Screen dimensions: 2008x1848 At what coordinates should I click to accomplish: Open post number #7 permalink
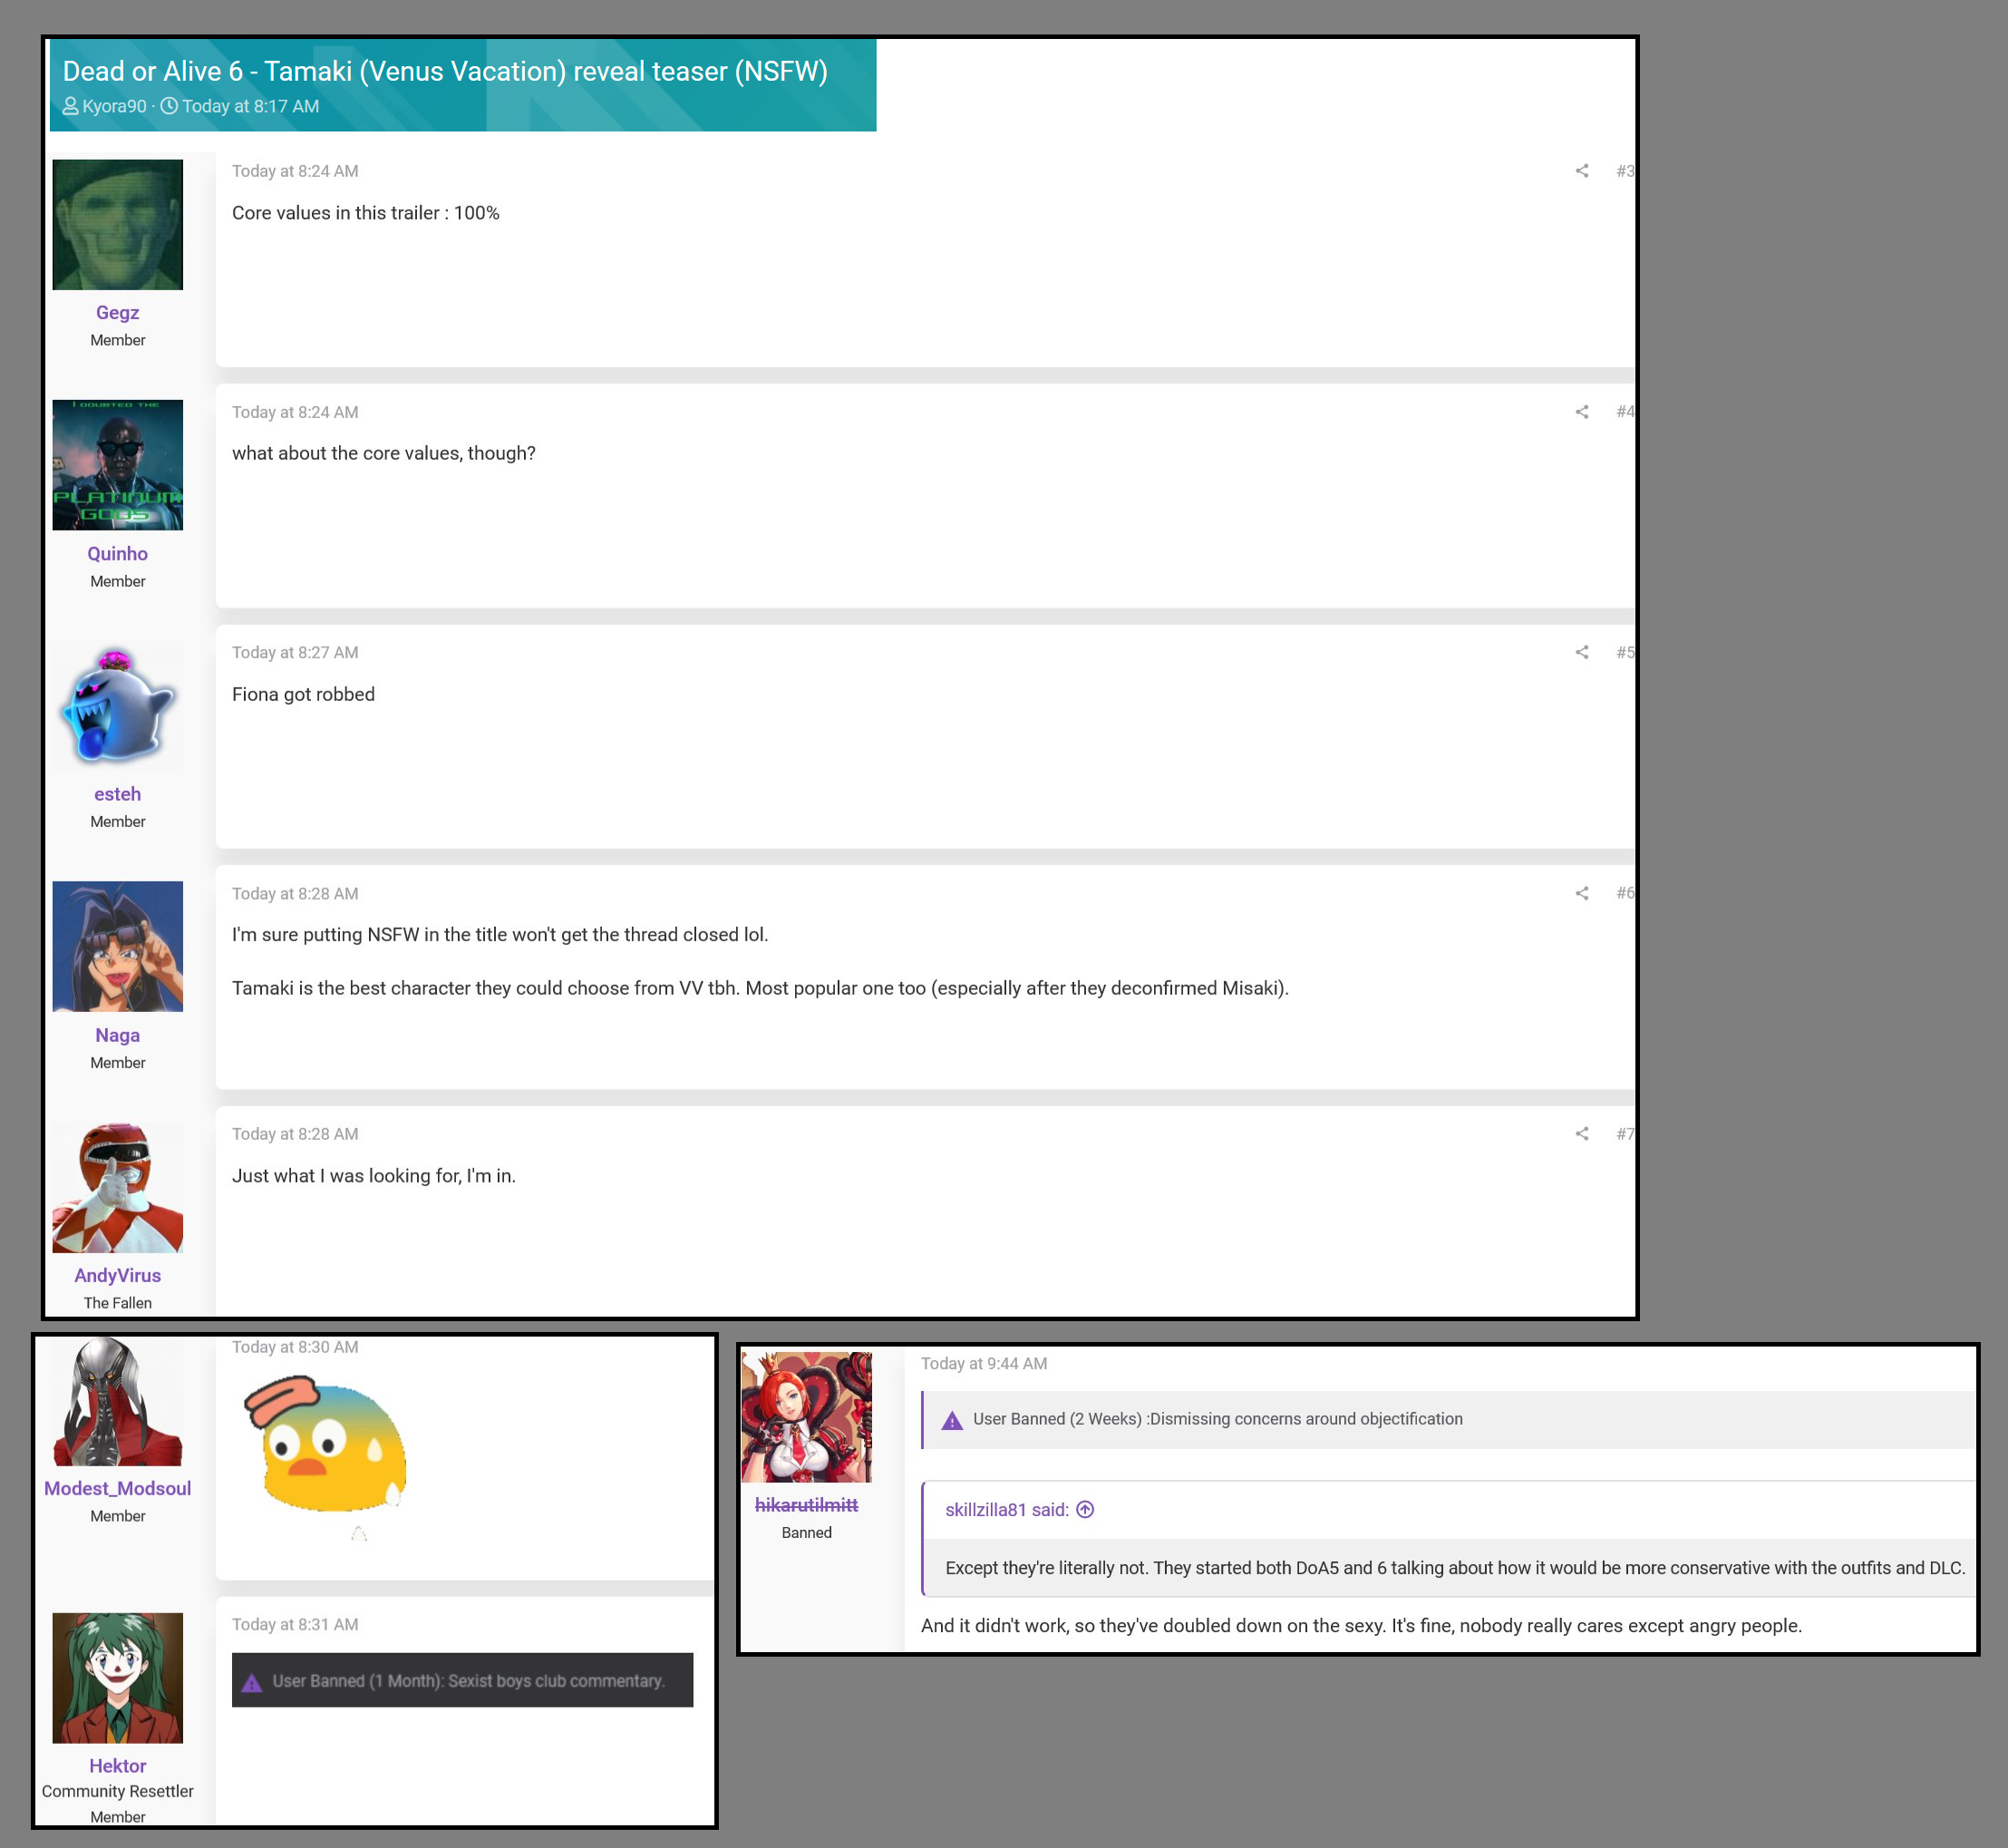[1625, 1133]
